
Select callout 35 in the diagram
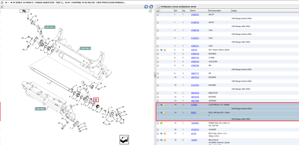pyautogui.click(x=23, y=50)
